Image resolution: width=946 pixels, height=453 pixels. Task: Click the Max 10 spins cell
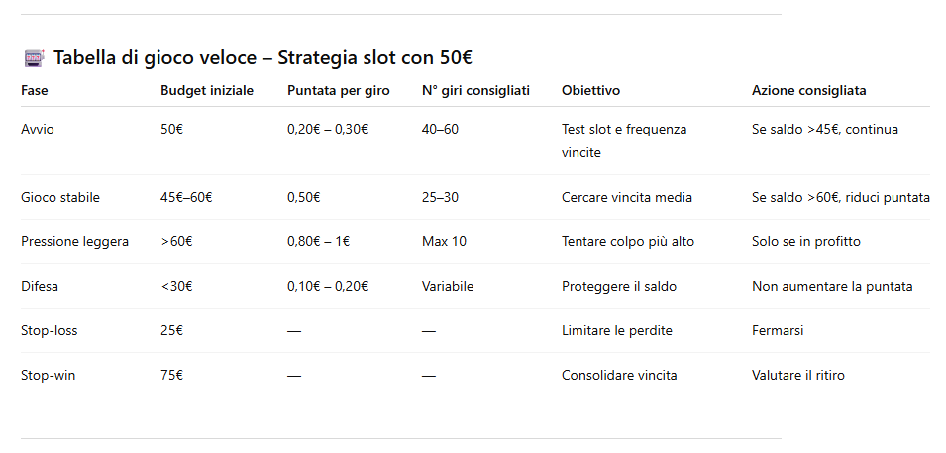click(x=444, y=242)
